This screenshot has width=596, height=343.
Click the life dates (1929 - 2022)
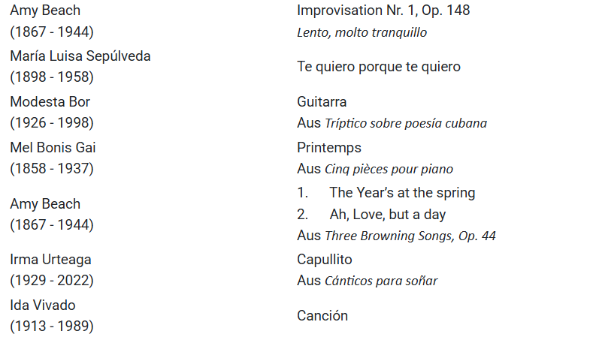click(52, 281)
